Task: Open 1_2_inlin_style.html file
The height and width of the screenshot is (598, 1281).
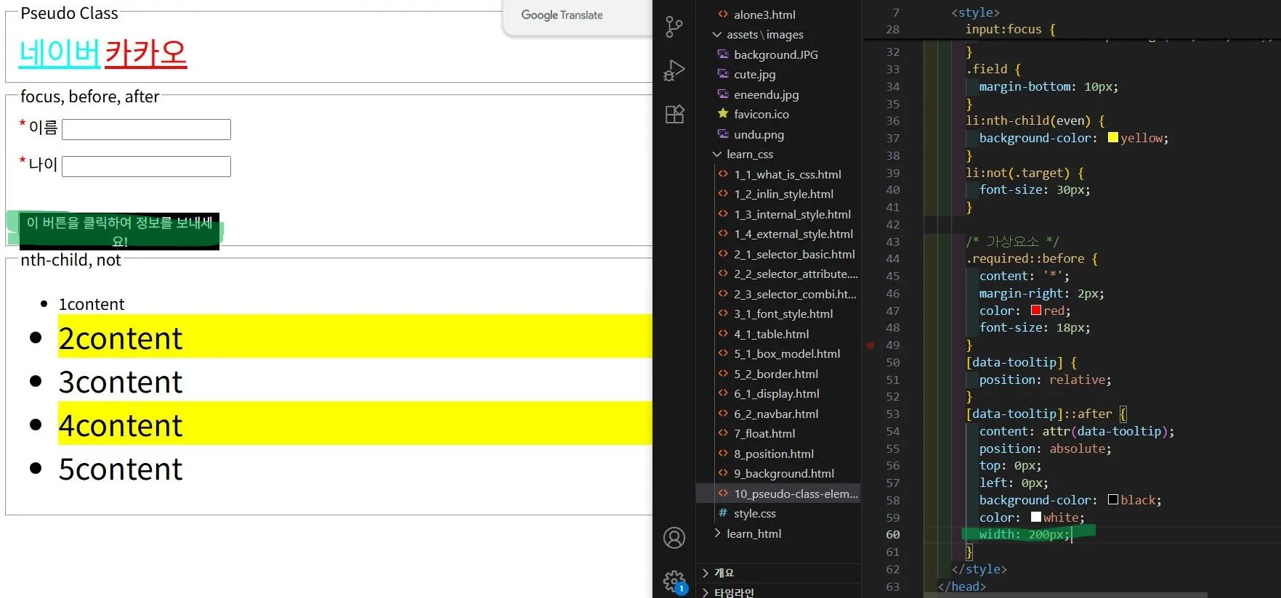Action: (783, 194)
